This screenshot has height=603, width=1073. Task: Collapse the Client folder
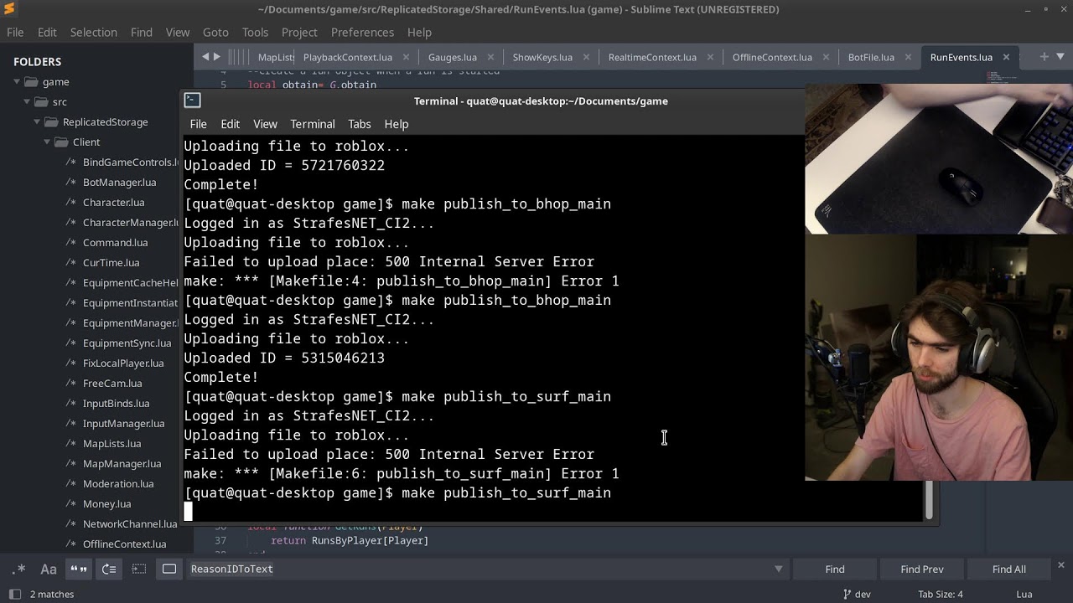coord(46,142)
